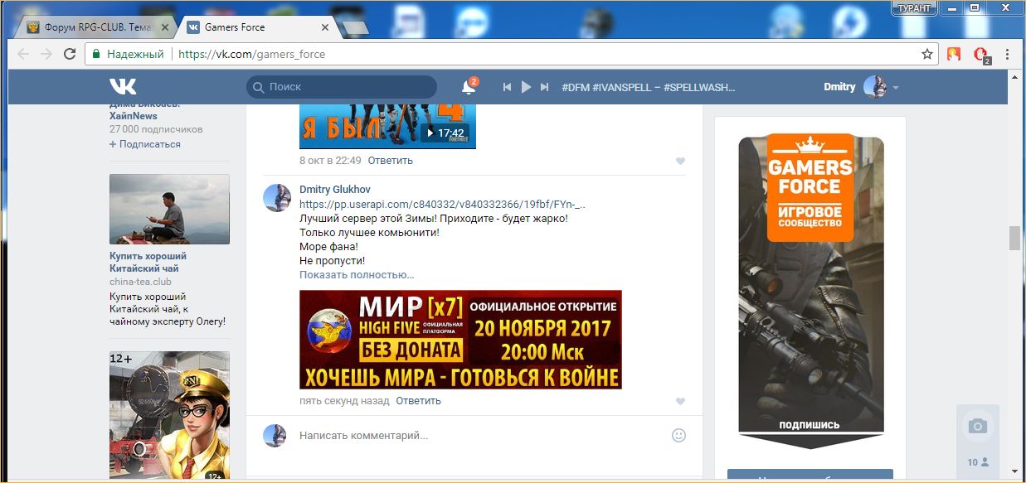Open the red extension with badge 2
The width and height of the screenshot is (1026, 483).
(x=981, y=55)
